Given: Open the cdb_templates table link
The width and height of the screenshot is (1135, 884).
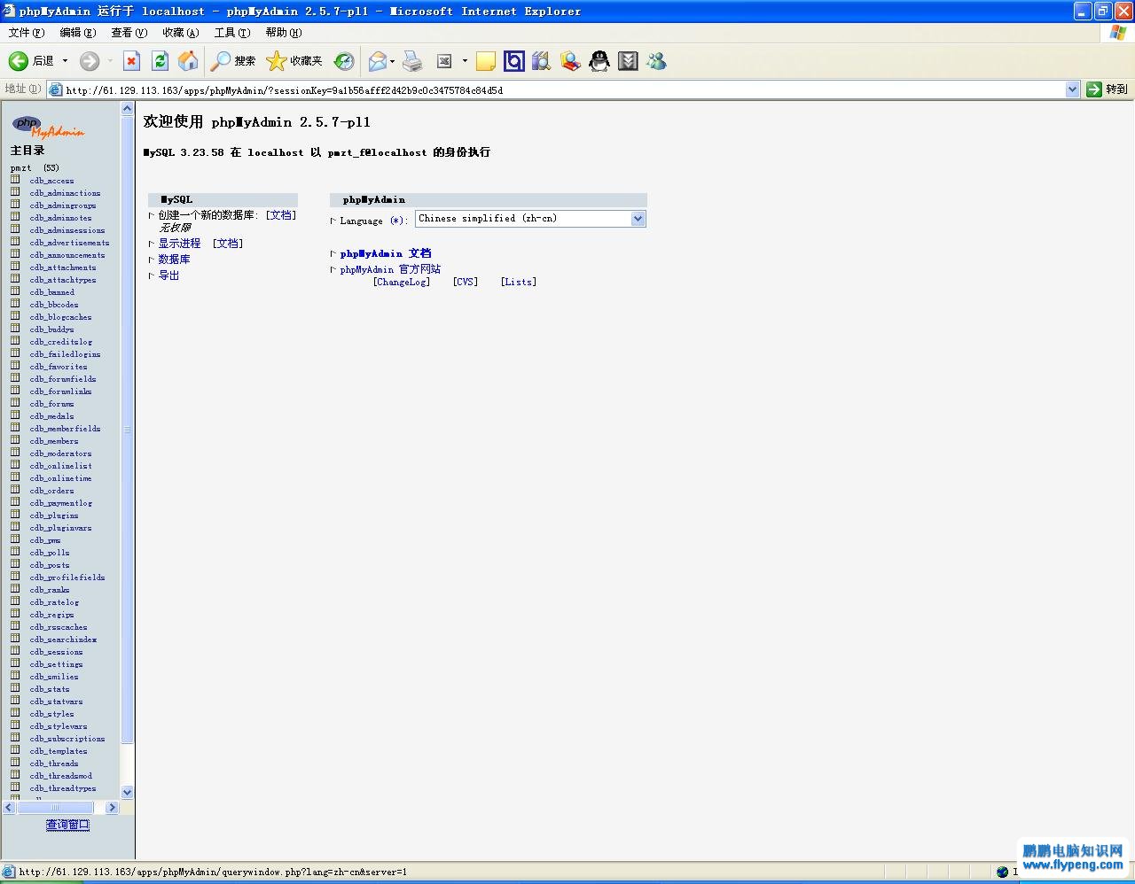Looking at the screenshot, I should tap(59, 751).
